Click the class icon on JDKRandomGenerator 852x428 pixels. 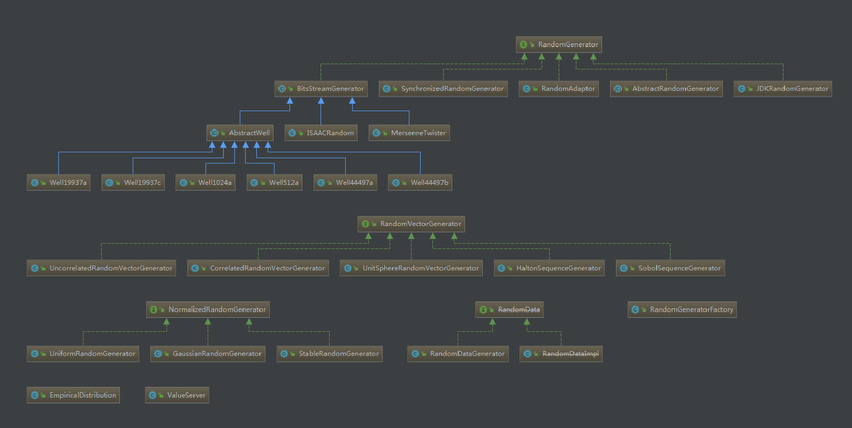click(x=742, y=89)
